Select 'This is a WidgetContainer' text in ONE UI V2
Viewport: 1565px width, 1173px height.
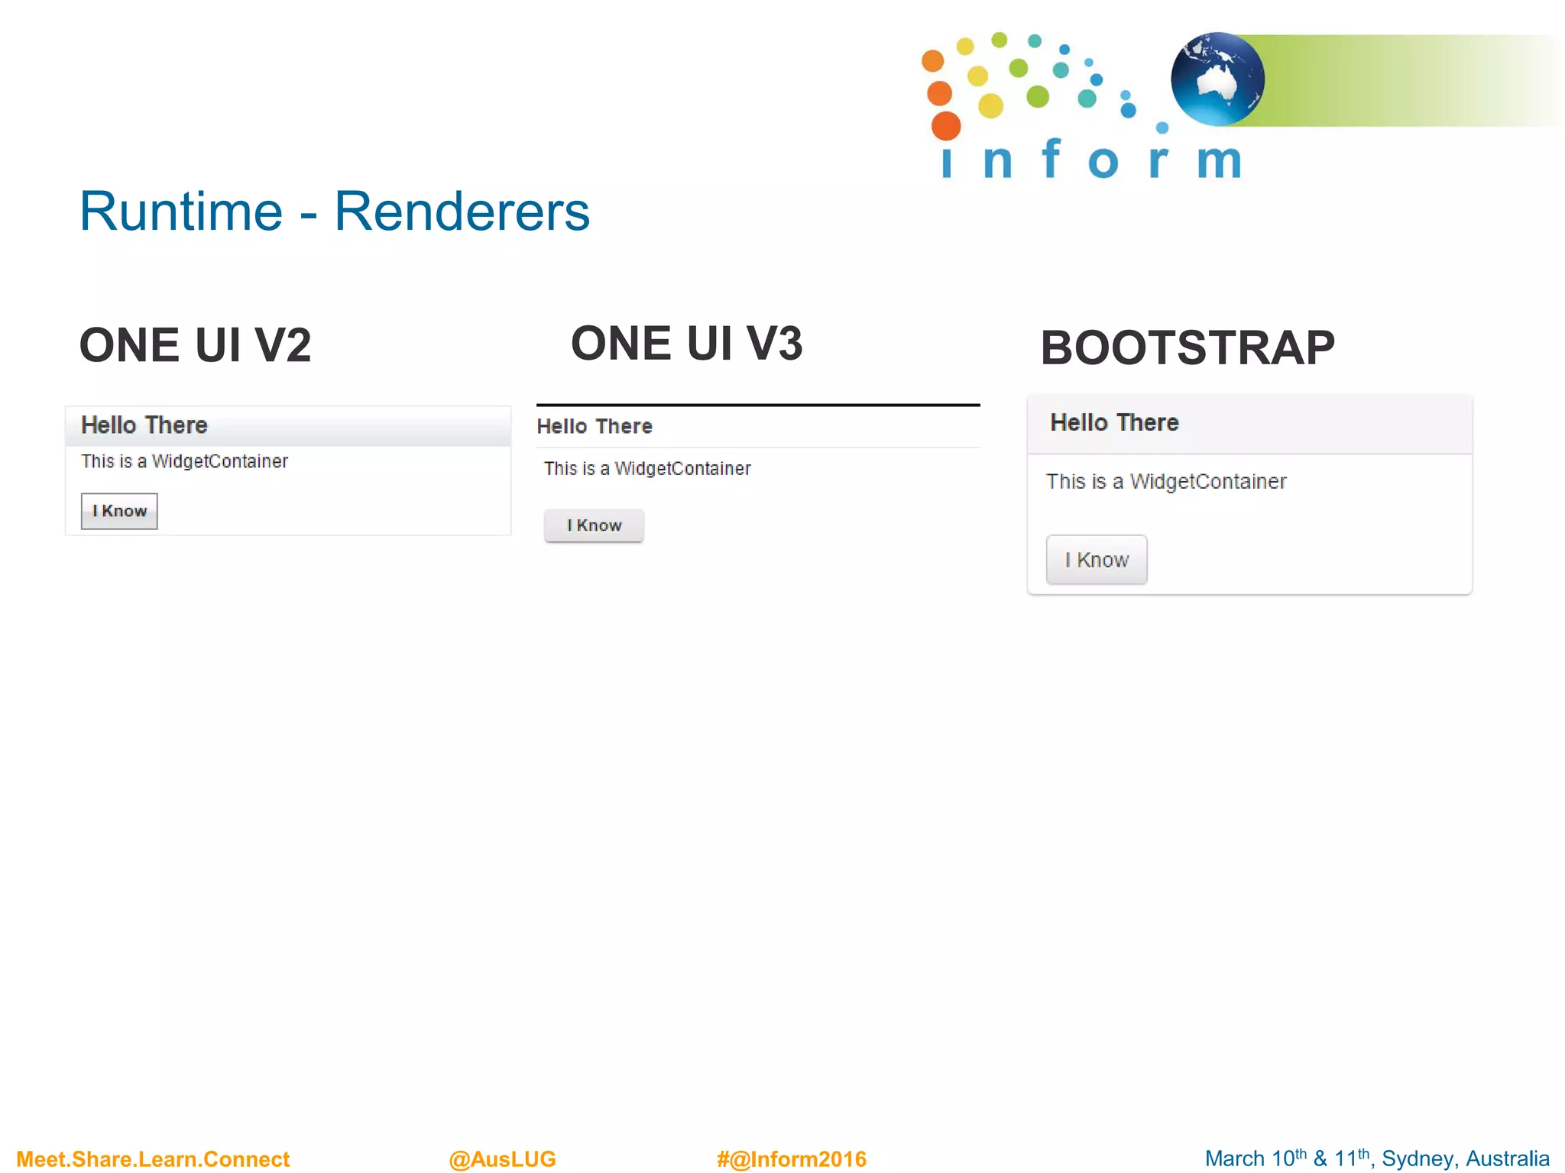pyautogui.click(x=184, y=461)
